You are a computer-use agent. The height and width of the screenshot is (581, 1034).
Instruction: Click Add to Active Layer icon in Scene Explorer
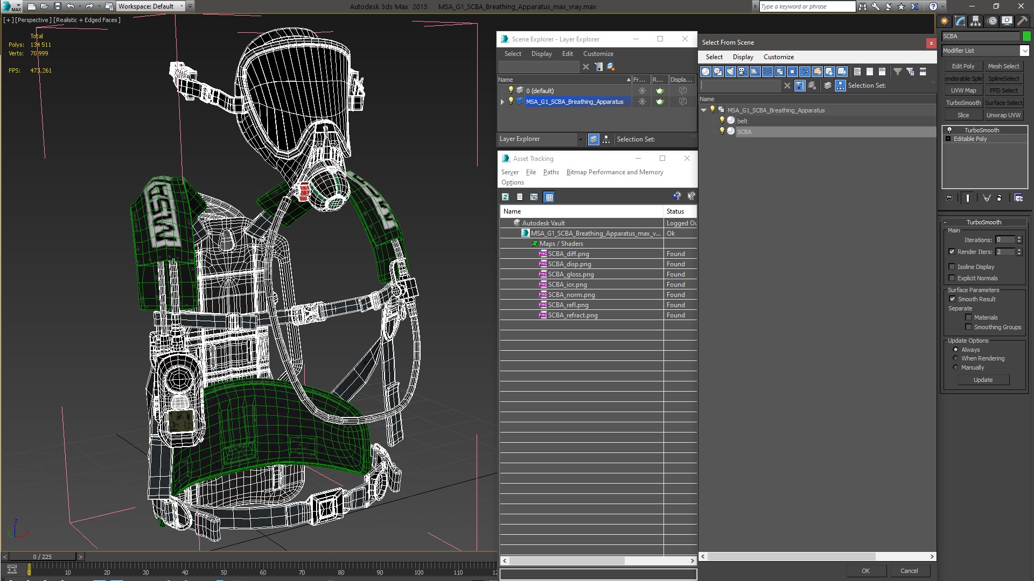pyautogui.click(x=611, y=67)
